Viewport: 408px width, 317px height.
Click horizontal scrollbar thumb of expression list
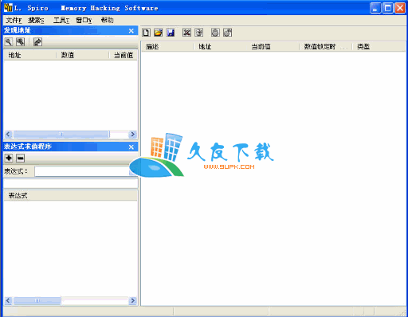[x=37, y=301]
